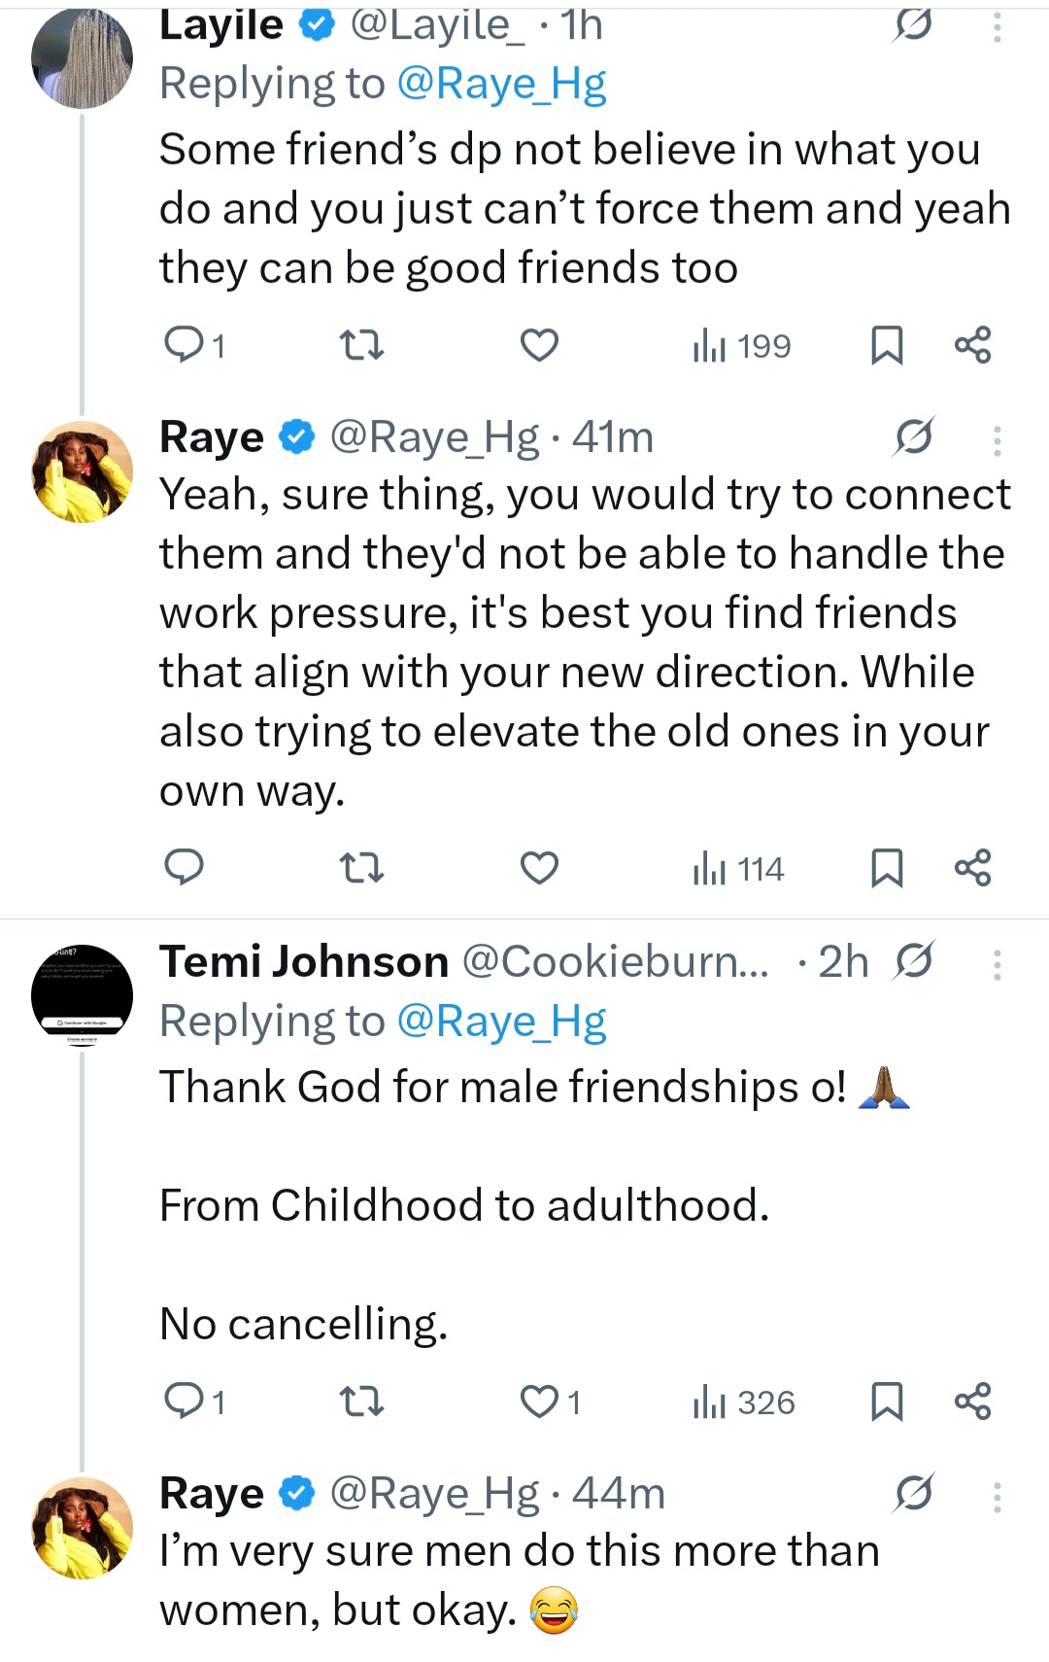Retweet Layile's reply about friends

tap(361, 345)
